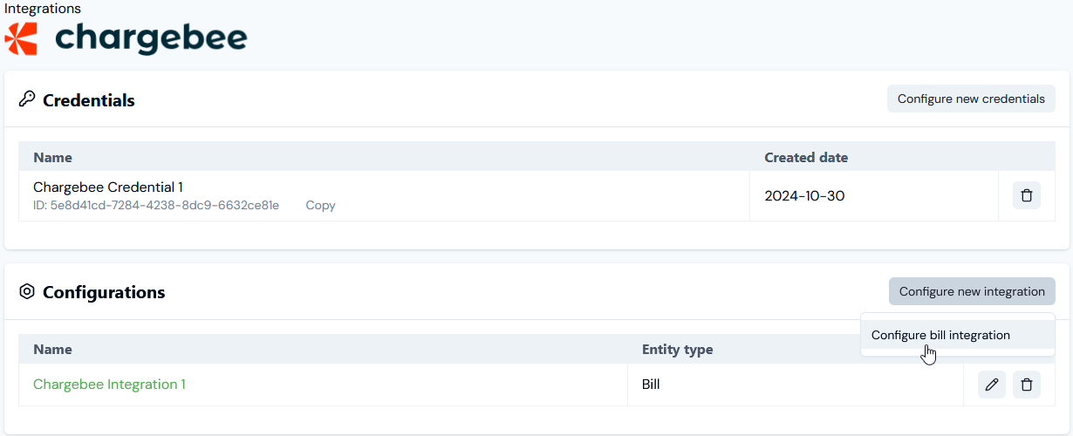
Task: Click Configure new credentials button
Action: (x=971, y=99)
